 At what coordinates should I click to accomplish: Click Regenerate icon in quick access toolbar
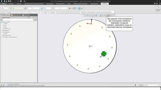[19, 1]
